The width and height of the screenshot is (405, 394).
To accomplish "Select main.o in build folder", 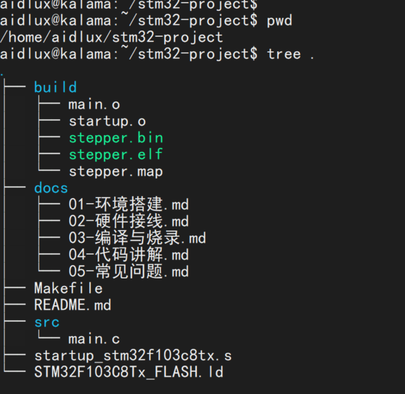I will pyautogui.click(x=94, y=104).
